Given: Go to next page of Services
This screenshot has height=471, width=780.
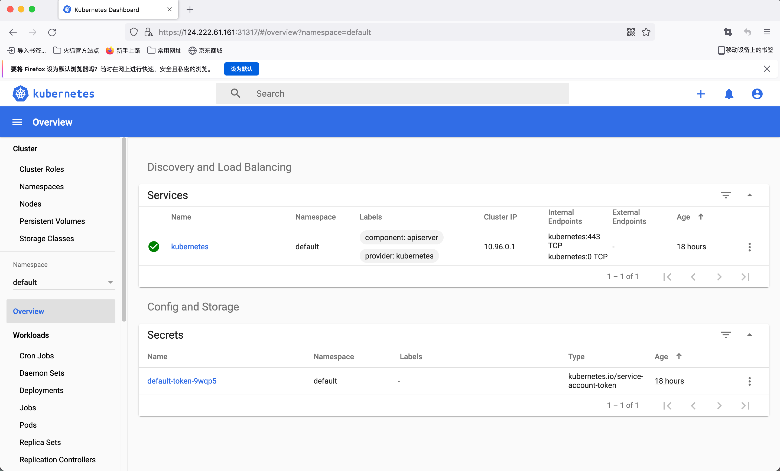Looking at the screenshot, I should point(719,277).
